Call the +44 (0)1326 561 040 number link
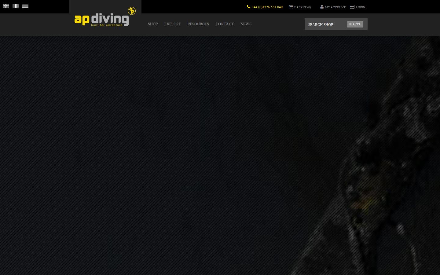The height and width of the screenshot is (275, 440). click(267, 7)
